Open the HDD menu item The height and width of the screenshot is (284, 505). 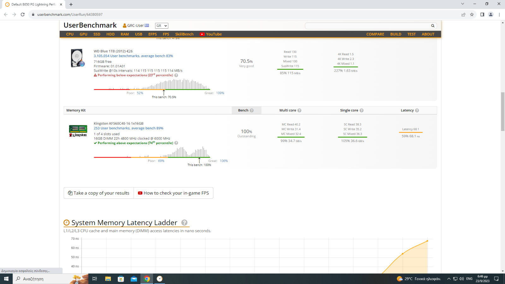click(110, 34)
